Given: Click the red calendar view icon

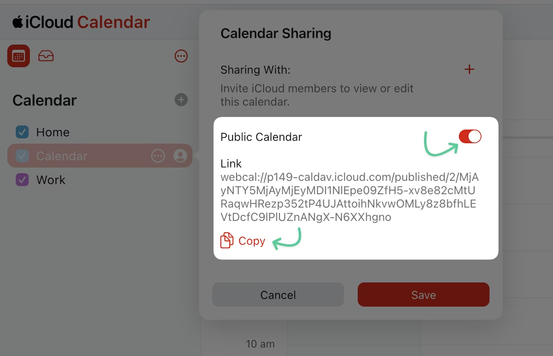Looking at the screenshot, I should [x=19, y=56].
